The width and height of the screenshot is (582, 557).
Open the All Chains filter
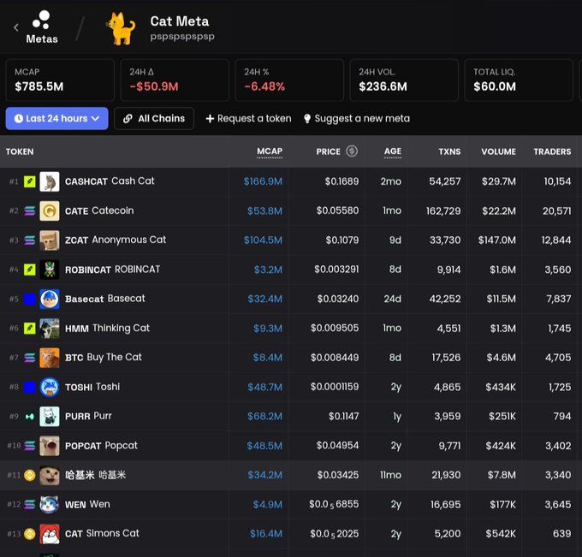click(x=154, y=118)
